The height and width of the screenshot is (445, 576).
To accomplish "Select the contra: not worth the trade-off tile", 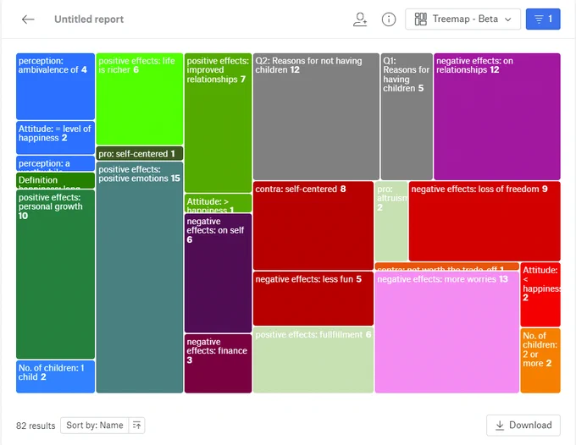I will pos(447,266).
